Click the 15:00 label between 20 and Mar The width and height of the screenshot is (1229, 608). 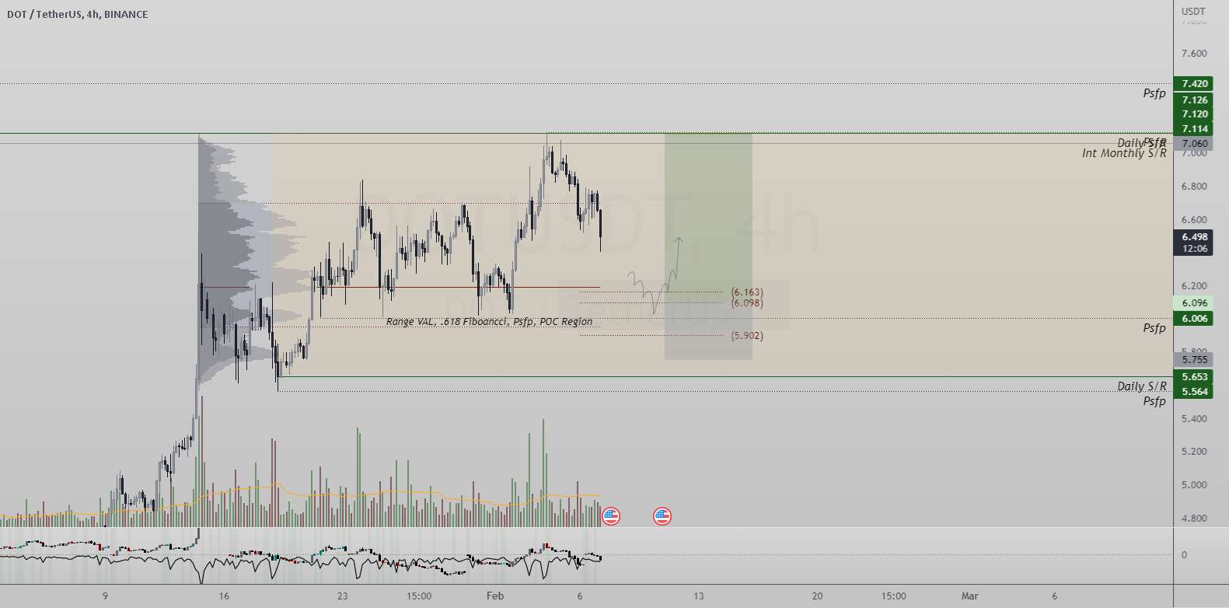[894, 596]
